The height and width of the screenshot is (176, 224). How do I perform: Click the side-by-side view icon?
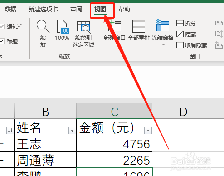(219, 23)
